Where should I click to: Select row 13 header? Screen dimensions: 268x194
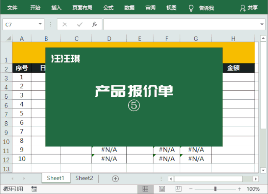coord(6,169)
